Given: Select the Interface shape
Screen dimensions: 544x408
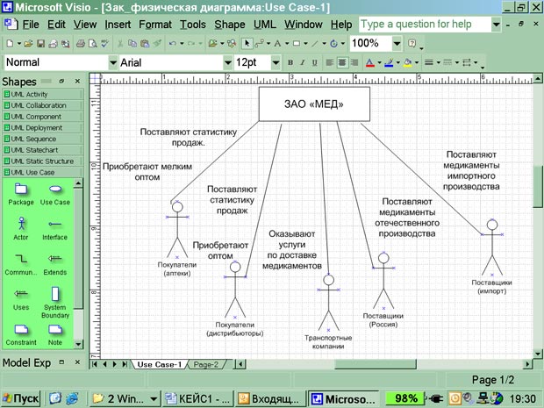Looking at the screenshot, I should pos(54,225).
